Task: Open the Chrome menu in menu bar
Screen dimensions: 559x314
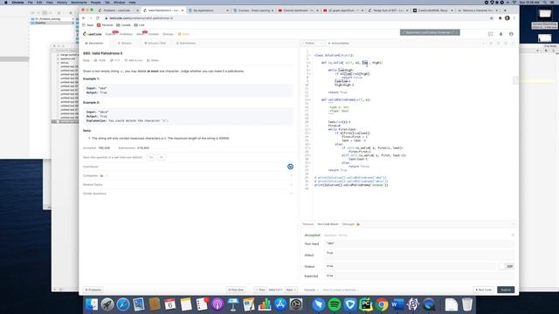Action: 17,2
